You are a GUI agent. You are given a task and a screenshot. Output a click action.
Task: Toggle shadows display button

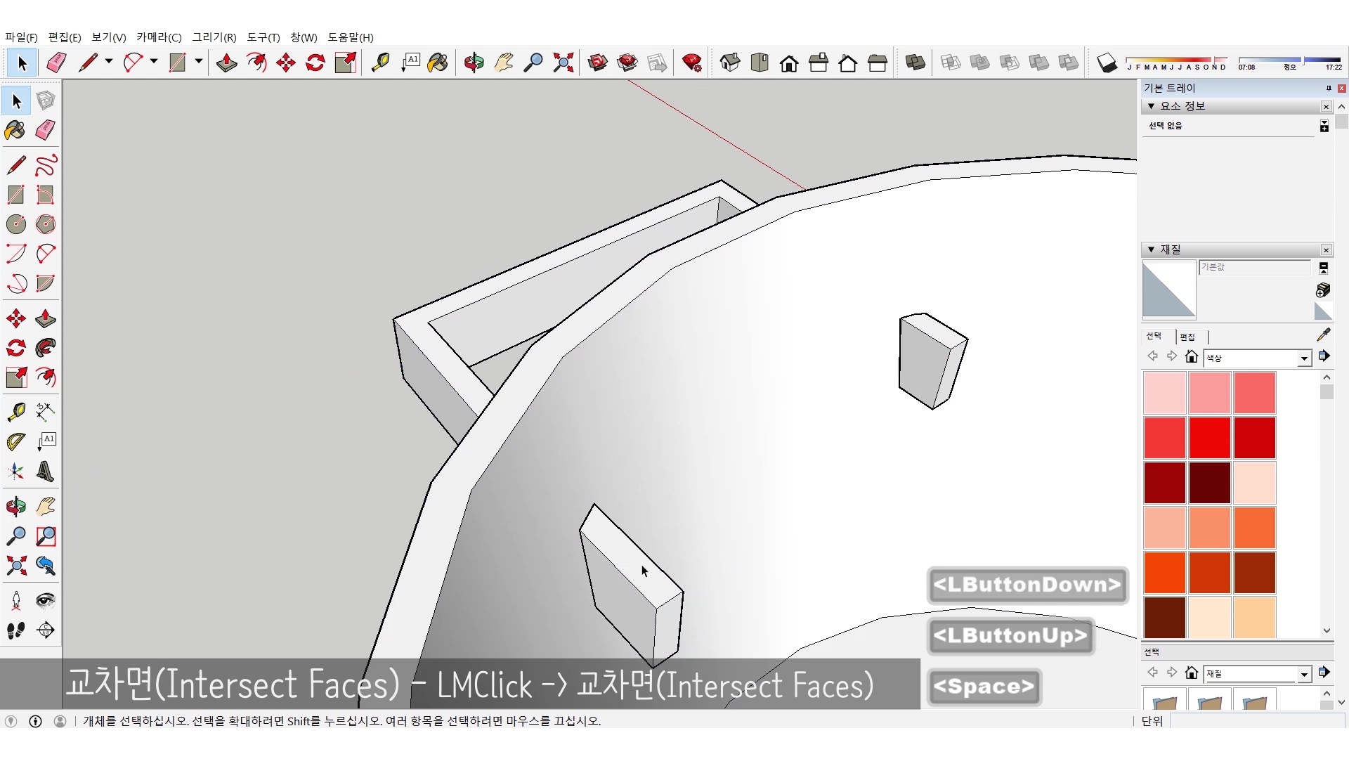point(1107,63)
